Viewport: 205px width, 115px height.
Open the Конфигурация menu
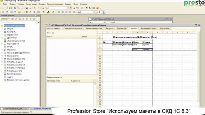[x=31, y=4]
